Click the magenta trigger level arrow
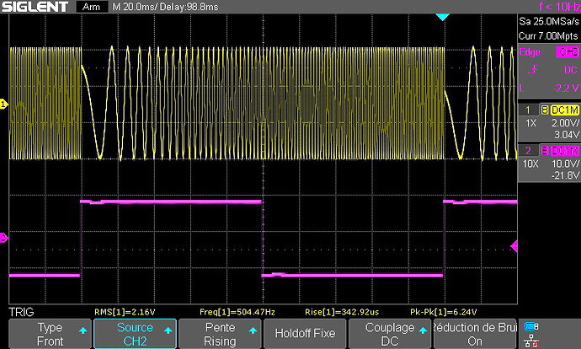The height and width of the screenshot is (349, 581). point(514,245)
